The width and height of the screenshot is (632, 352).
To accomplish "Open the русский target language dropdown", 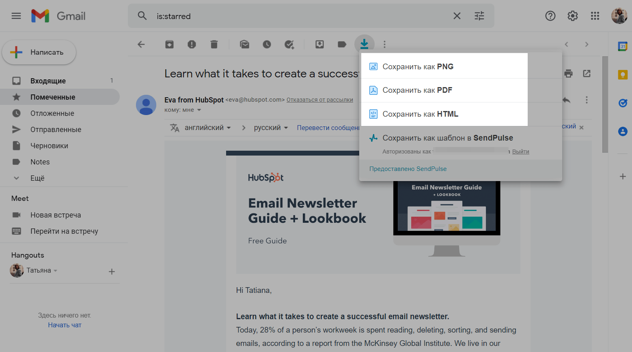I will tap(271, 128).
